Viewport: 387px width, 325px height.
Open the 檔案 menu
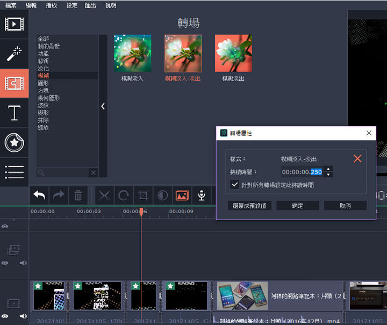tap(11, 5)
